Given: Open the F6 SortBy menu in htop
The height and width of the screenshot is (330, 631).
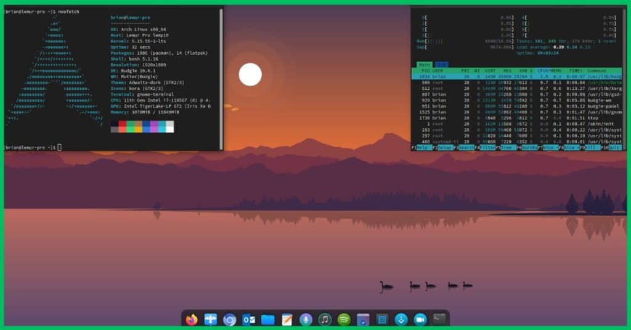Looking at the screenshot, I should tap(529, 148).
